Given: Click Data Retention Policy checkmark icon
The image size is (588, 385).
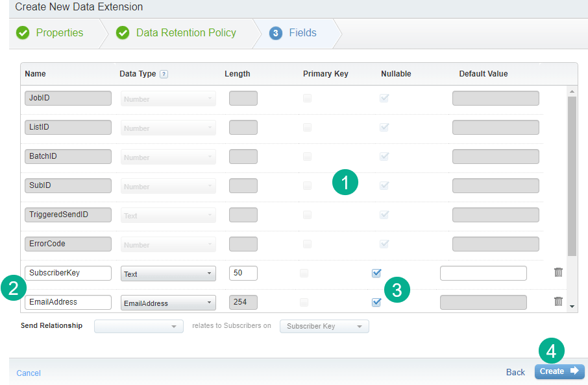Looking at the screenshot, I should (x=123, y=33).
